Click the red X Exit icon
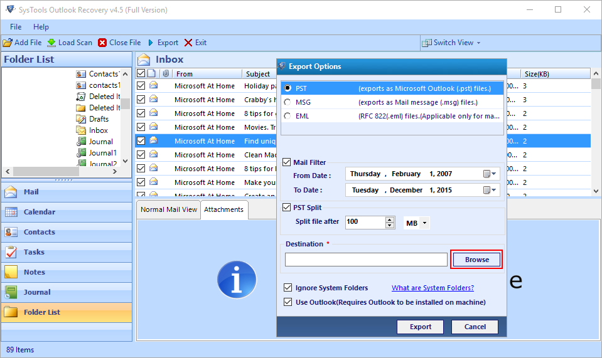 click(x=188, y=43)
